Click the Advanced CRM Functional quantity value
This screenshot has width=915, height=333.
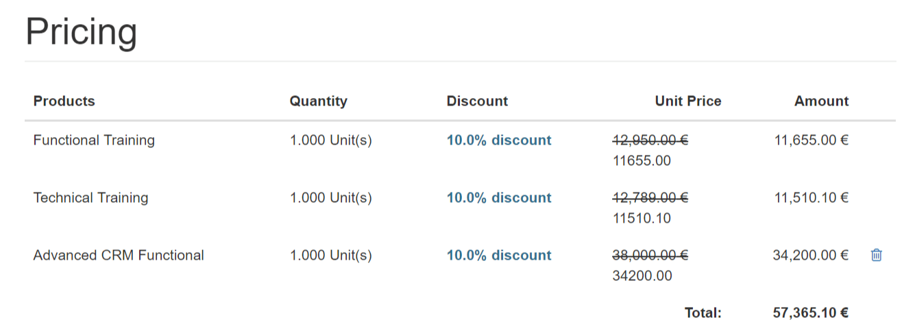pyautogui.click(x=330, y=256)
